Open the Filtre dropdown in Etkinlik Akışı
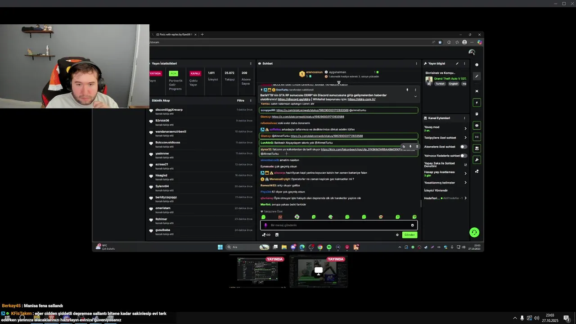This screenshot has height=324, width=576. click(x=241, y=100)
